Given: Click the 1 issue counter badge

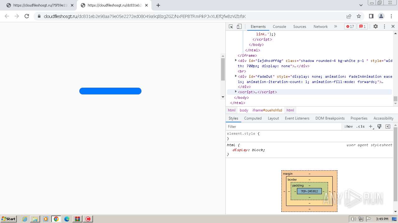Looking at the screenshot, I should 363,27.
